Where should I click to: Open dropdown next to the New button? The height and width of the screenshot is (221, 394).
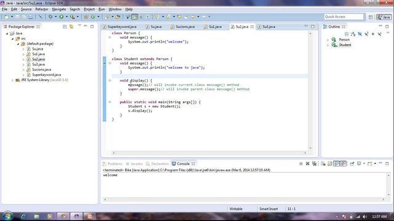[x=12, y=17]
